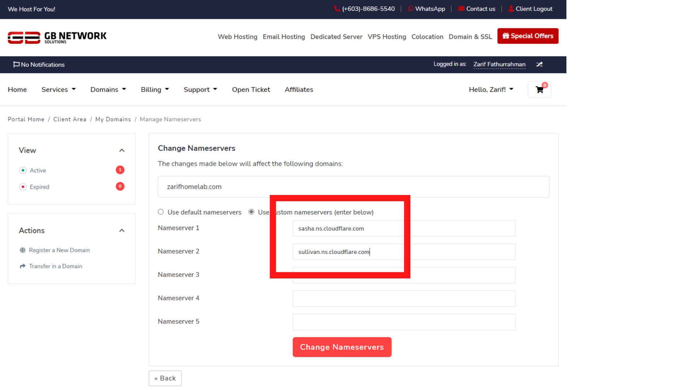Click the Register a New Domain globe icon

point(22,250)
